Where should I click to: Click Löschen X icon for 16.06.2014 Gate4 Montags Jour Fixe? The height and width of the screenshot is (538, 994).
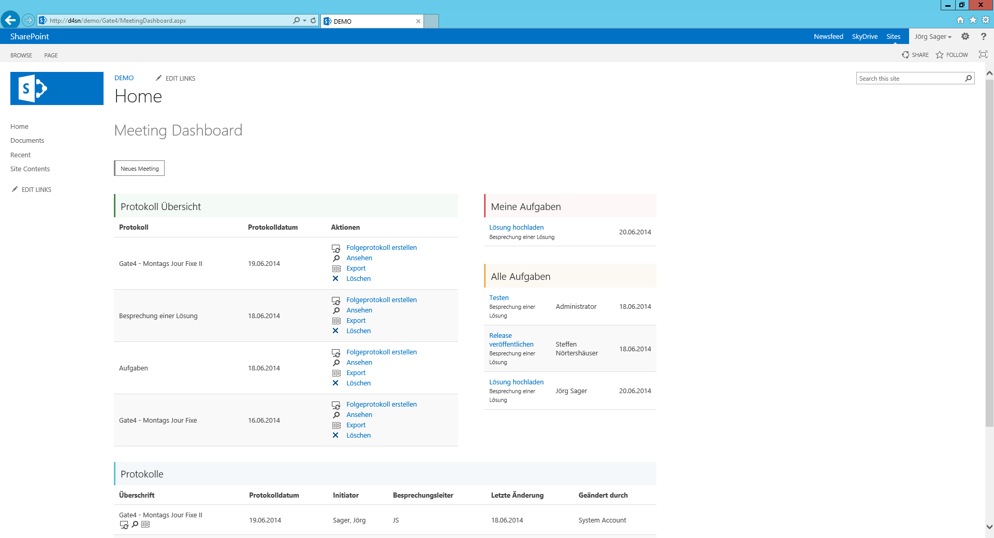pyautogui.click(x=335, y=435)
